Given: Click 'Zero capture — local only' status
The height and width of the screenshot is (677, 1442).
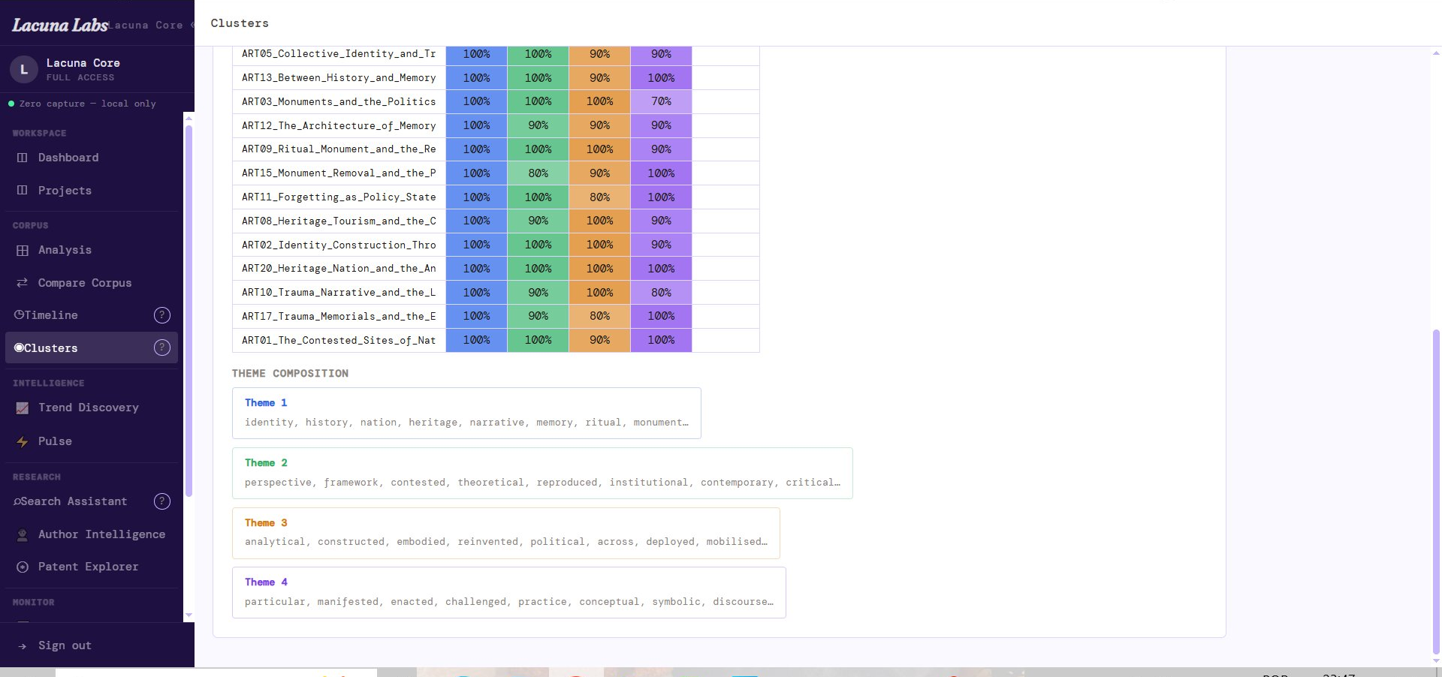Looking at the screenshot, I should 83,104.
